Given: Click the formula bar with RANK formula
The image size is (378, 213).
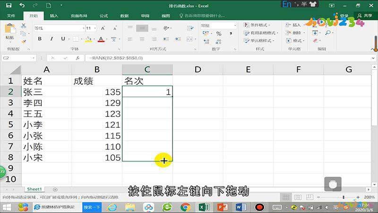Looking at the screenshot, I should pyautogui.click(x=228, y=58).
